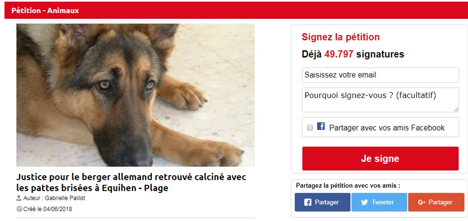This screenshot has height=221, width=468.
Task: Enable sharing with Facebook friends checkbox
Action: (310, 128)
